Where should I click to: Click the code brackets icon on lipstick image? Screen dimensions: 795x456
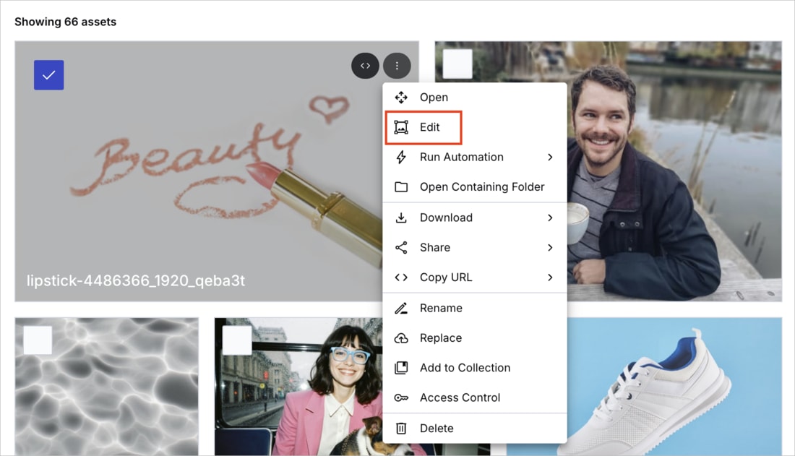(x=365, y=66)
